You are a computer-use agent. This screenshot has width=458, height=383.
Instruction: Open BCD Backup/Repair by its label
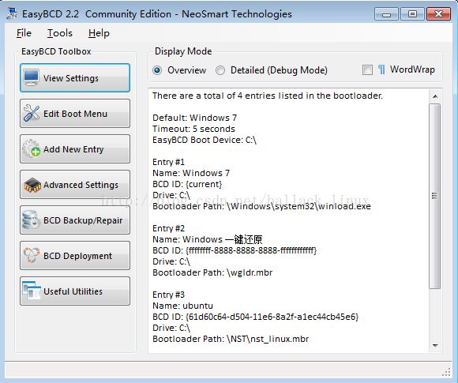83,220
